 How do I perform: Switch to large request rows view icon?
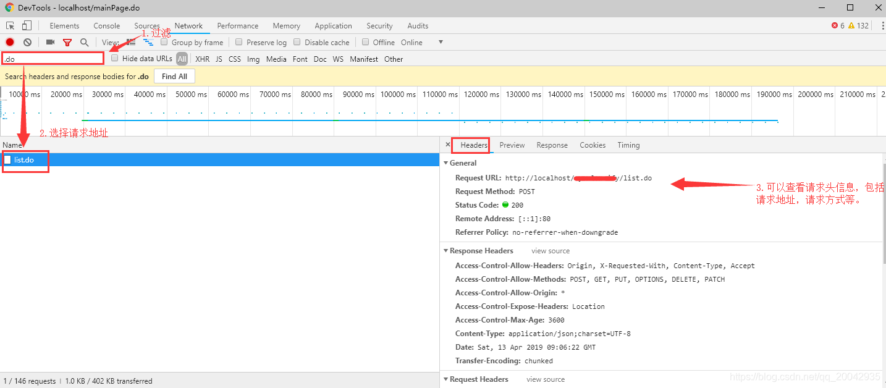(x=131, y=42)
